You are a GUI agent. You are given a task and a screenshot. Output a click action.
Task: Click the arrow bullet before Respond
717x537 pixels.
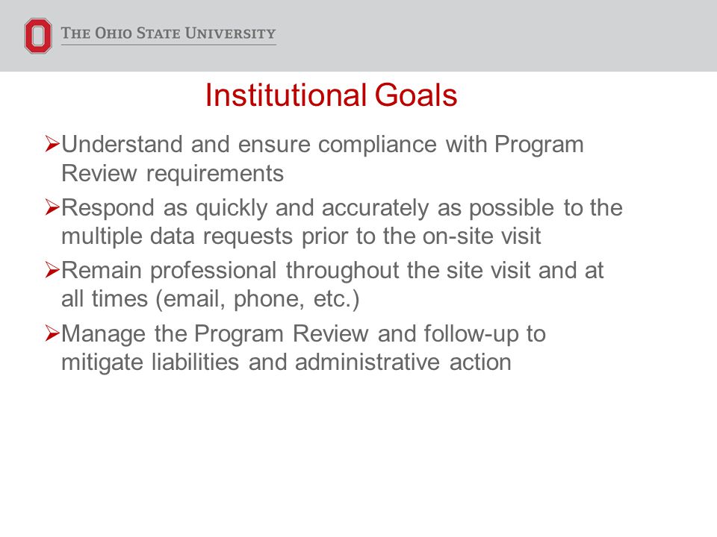click(x=52, y=207)
